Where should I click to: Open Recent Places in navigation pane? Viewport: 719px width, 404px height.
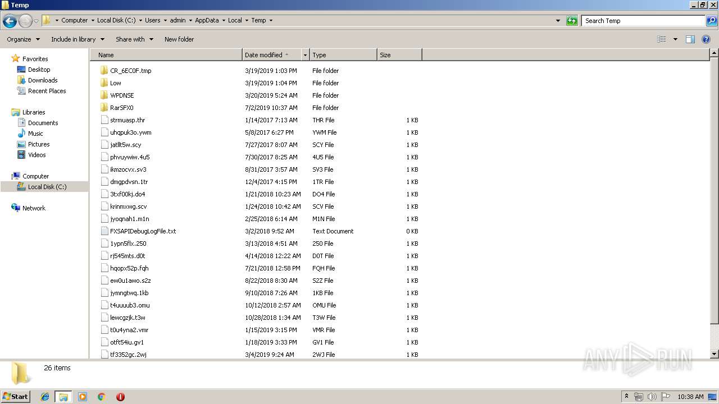pyautogui.click(x=47, y=91)
